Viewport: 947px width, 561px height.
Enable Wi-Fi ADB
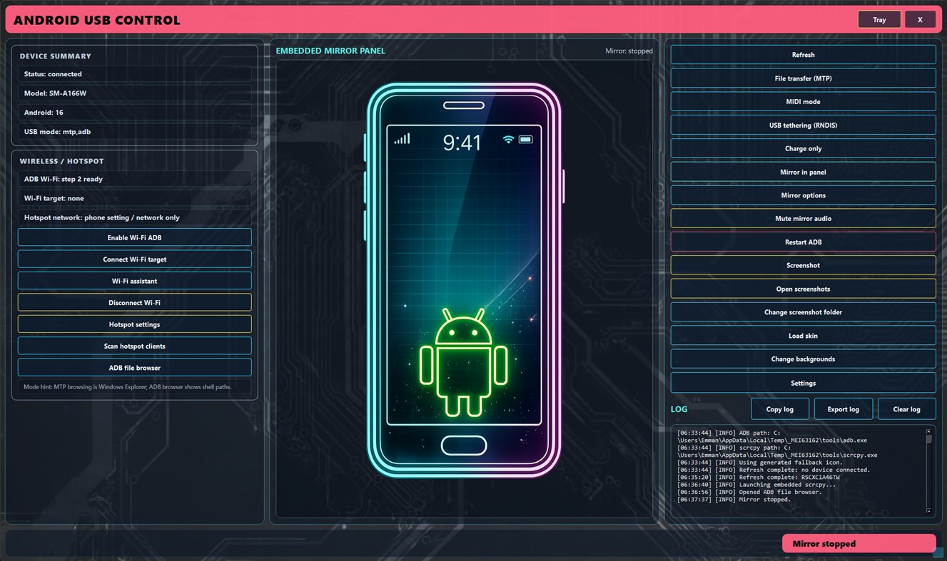[x=134, y=237]
